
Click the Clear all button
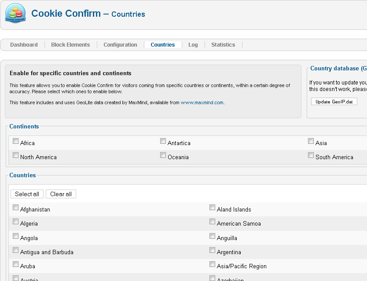61,194
